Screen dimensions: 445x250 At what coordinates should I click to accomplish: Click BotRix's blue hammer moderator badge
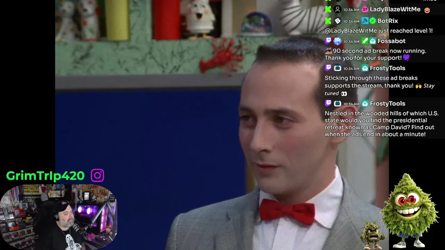click(365, 21)
